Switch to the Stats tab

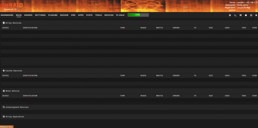89,15
